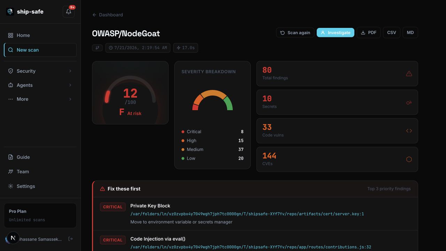Screen dimensions: 446x251
Task: Open server.key file path link
Action: (x=247, y=214)
